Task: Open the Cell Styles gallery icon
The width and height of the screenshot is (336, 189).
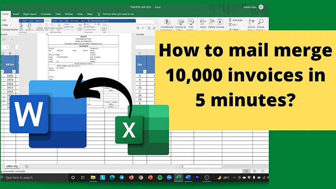Action: pyautogui.click(x=191, y=22)
